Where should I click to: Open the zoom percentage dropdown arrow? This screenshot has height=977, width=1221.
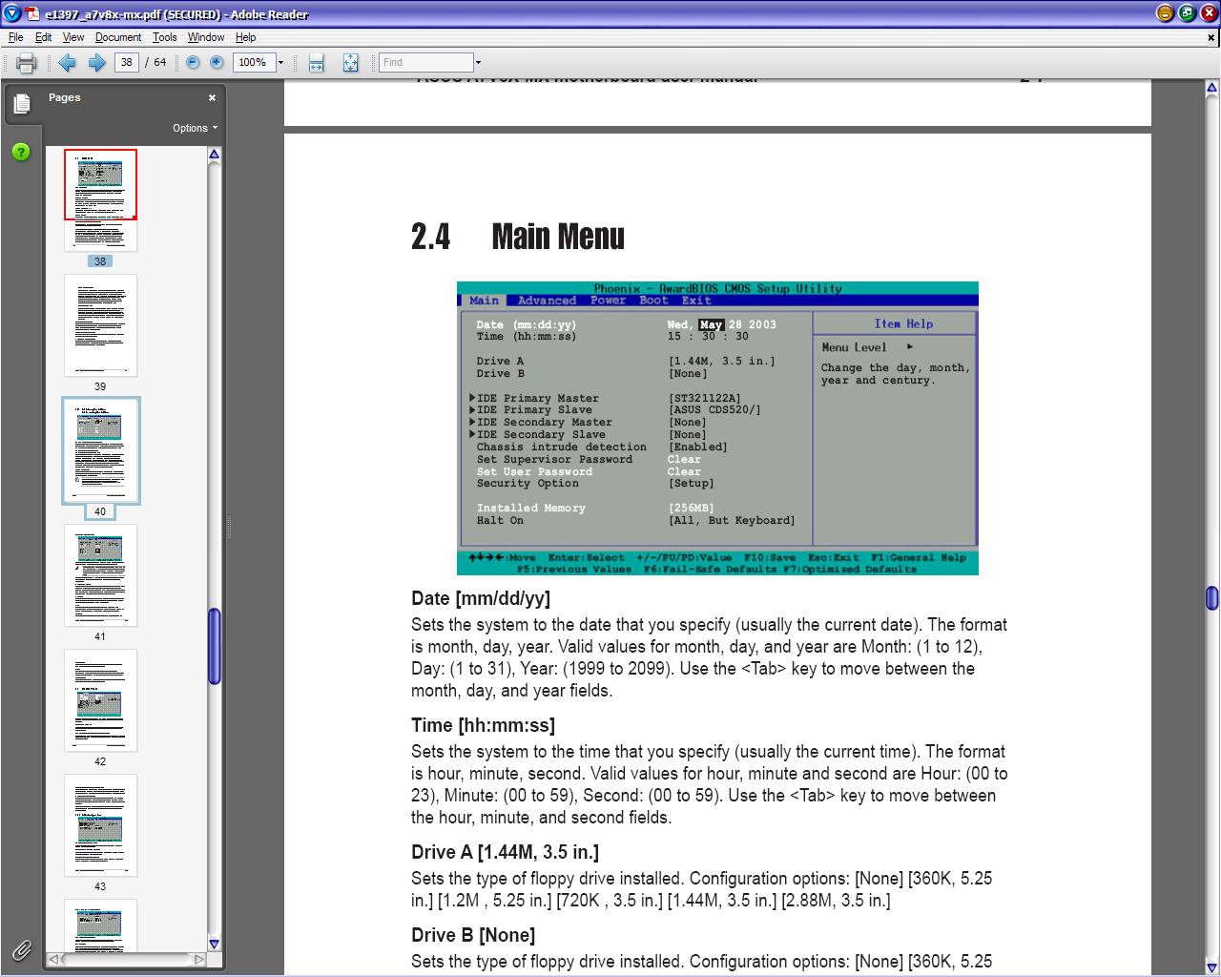pos(280,63)
